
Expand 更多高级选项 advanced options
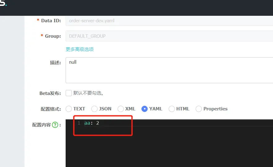tap(80, 49)
